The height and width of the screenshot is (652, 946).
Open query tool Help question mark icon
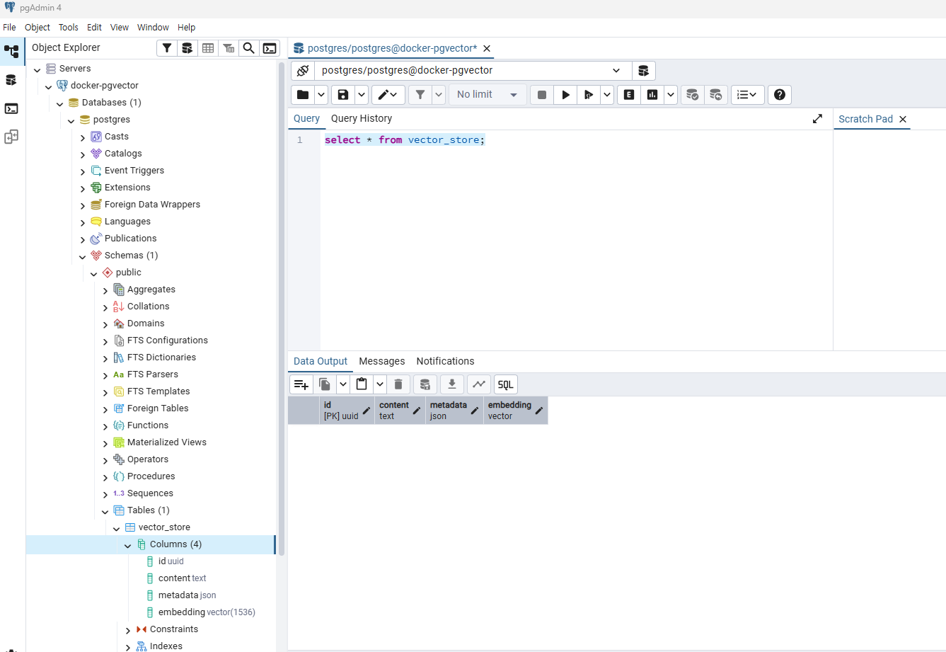(x=780, y=95)
